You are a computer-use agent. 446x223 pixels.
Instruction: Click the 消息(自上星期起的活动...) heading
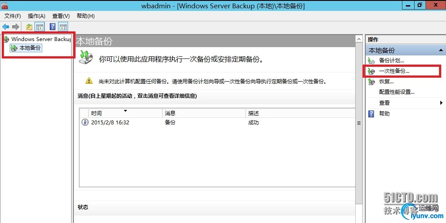tap(137, 96)
